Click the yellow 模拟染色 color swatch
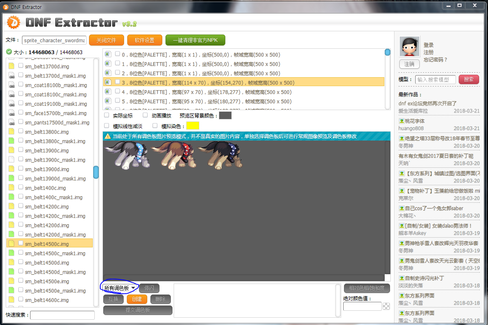This screenshot has width=488, height=325. tap(193, 126)
